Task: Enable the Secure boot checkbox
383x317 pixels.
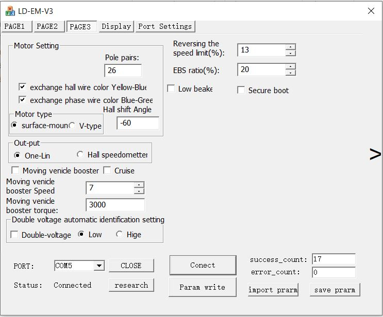Action: 241,90
